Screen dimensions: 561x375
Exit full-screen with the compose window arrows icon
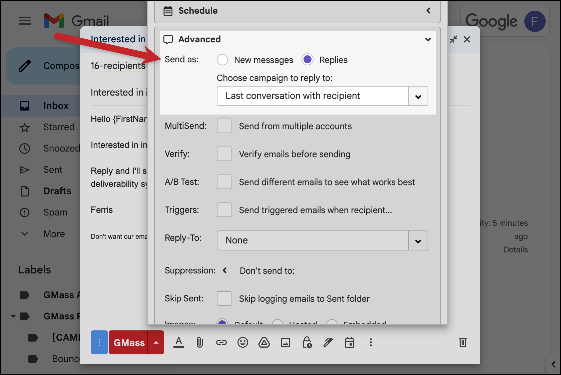454,39
